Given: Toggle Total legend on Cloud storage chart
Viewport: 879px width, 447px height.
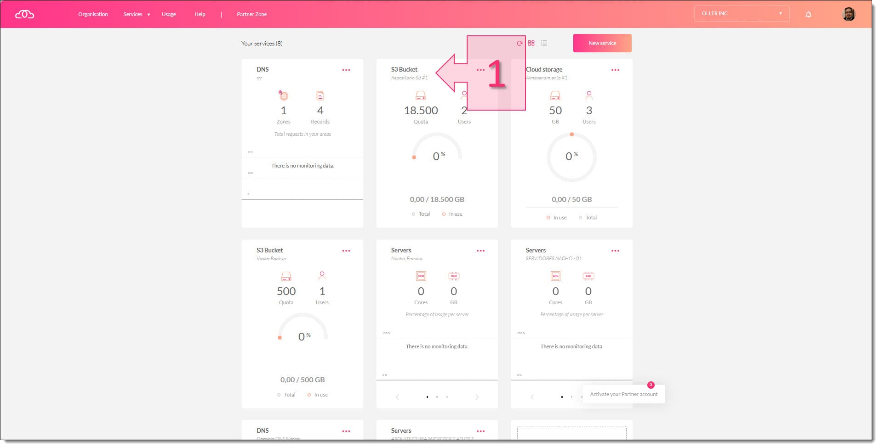Looking at the screenshot, I should pos(588,218).
